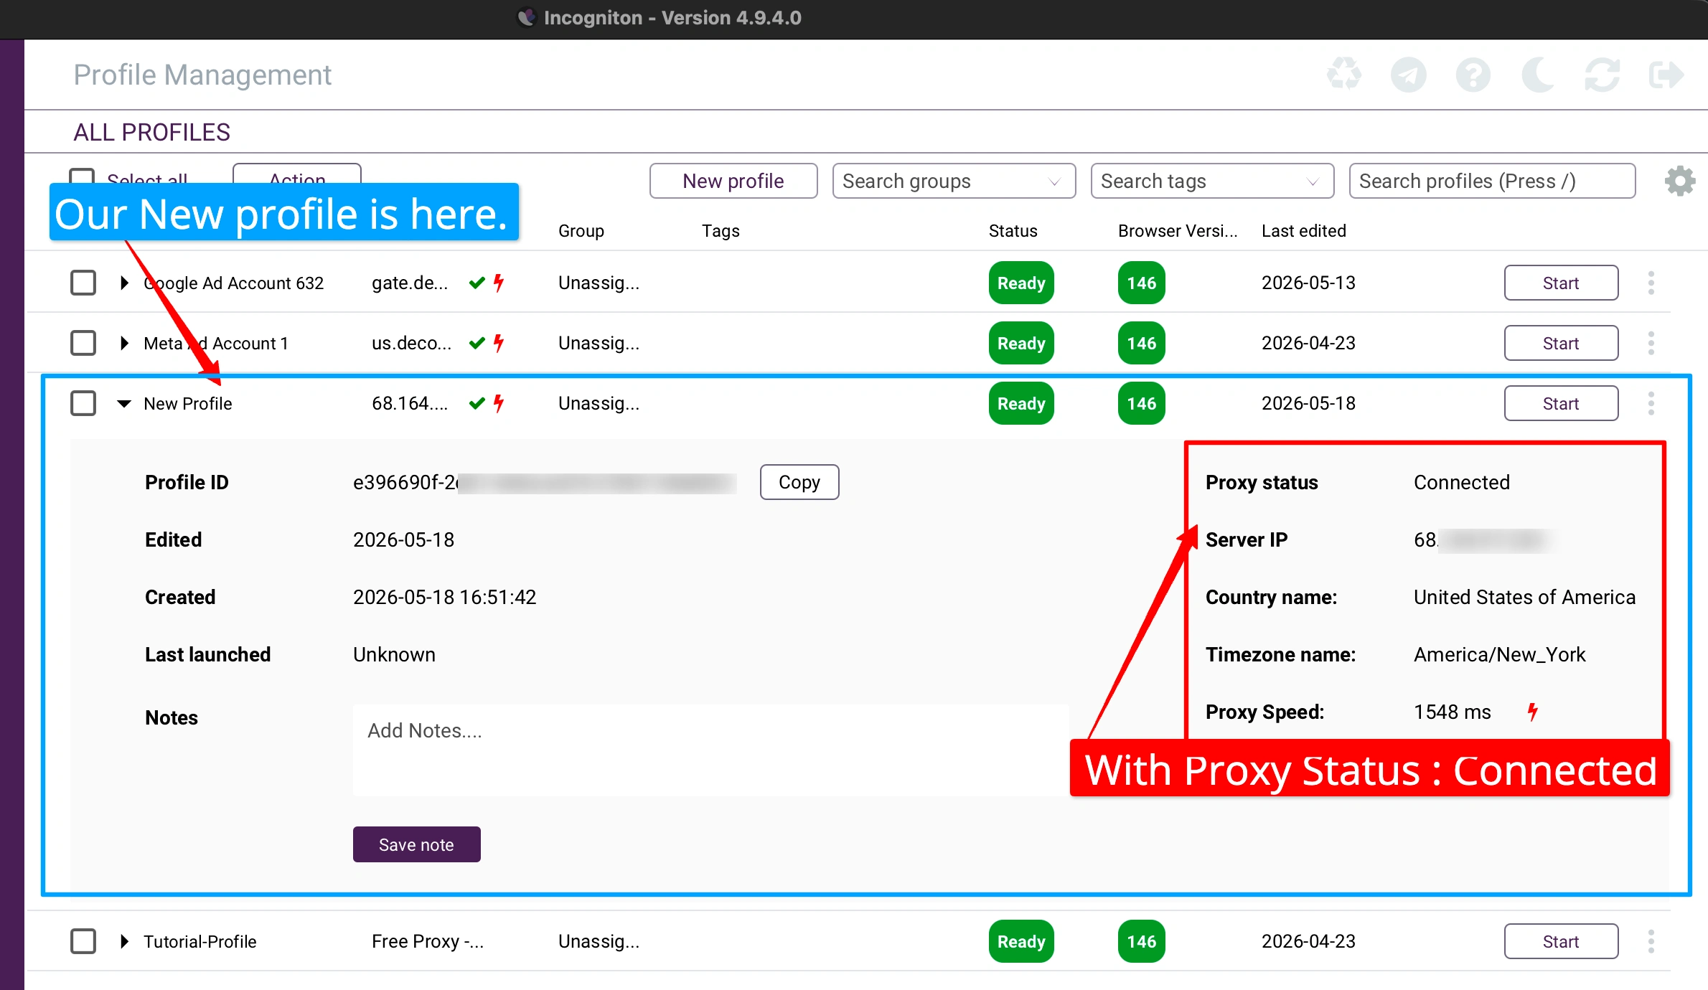
Task: Open the ALL PROFILES tab
Action: 152,132
